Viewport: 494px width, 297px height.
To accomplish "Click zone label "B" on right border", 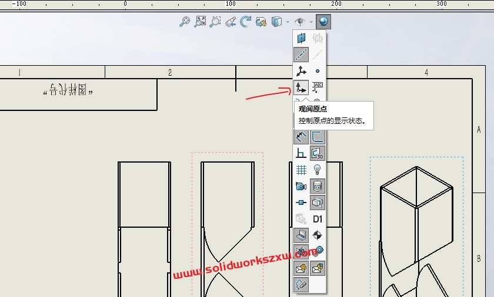I will pos(479,259).
